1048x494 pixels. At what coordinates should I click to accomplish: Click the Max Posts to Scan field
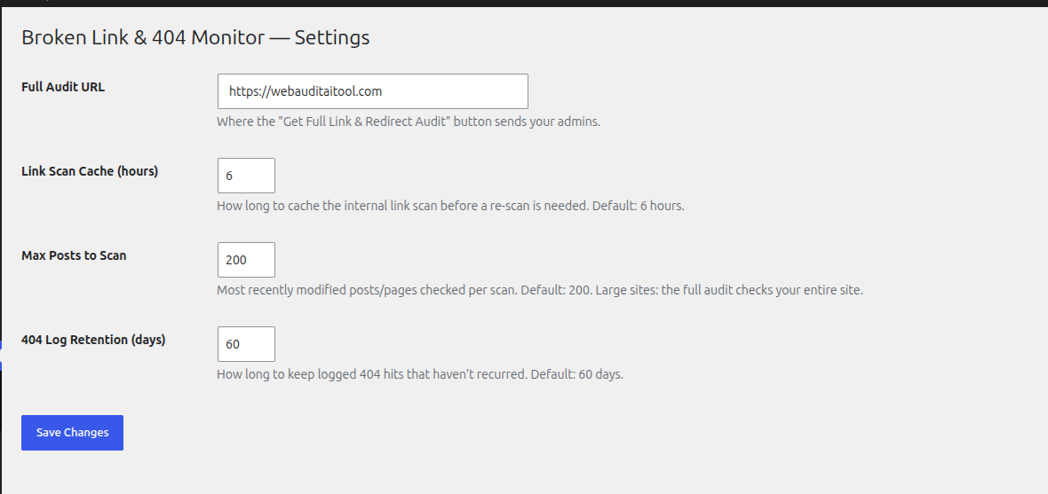pyautogui.click(x=247, y=260)
